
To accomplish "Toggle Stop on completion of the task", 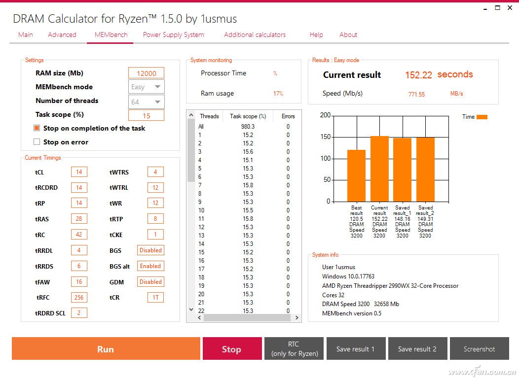I will 37,128.
